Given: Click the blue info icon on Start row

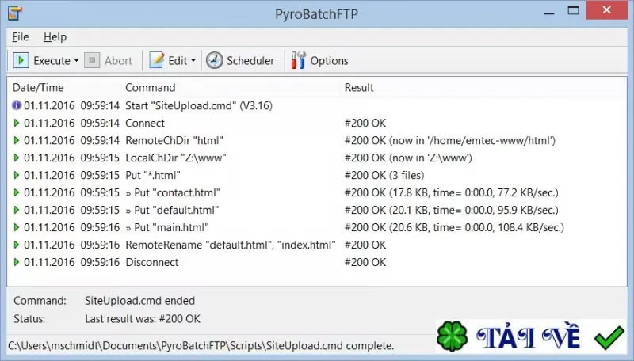Looking at the screenshot, I should [x=17, y=105].
